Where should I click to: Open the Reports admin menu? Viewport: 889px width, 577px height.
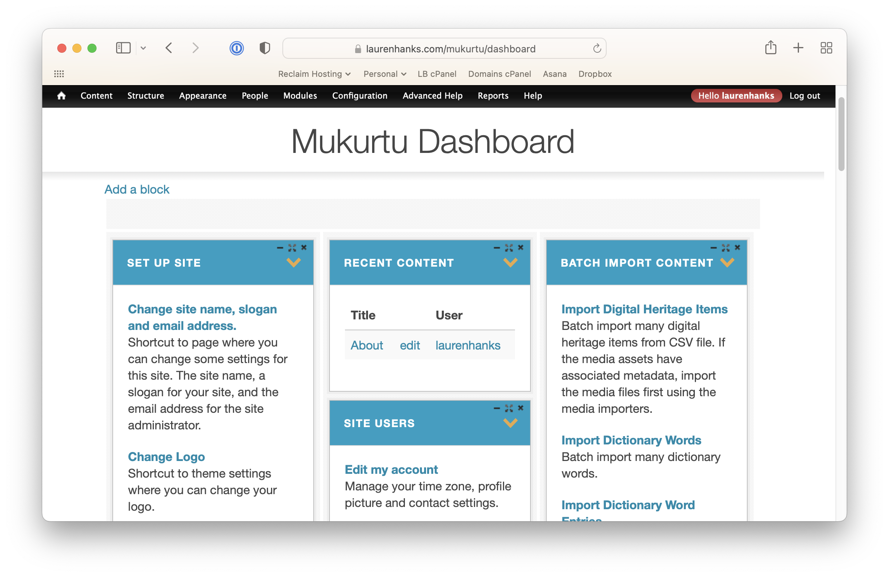pyautogui.click(x=493, y=96)
